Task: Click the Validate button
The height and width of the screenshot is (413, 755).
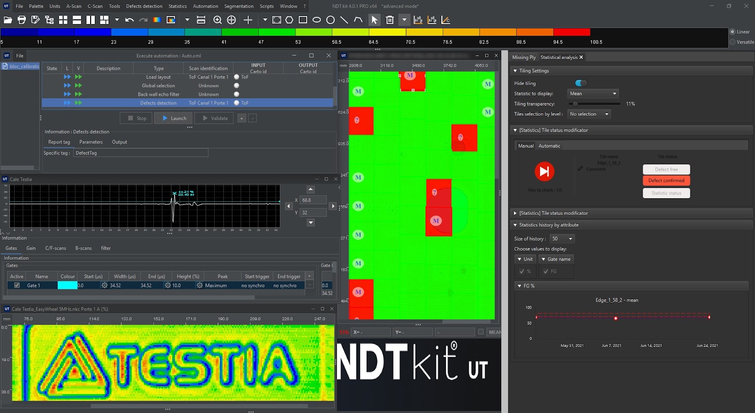Action: click(x=215, y=118)
